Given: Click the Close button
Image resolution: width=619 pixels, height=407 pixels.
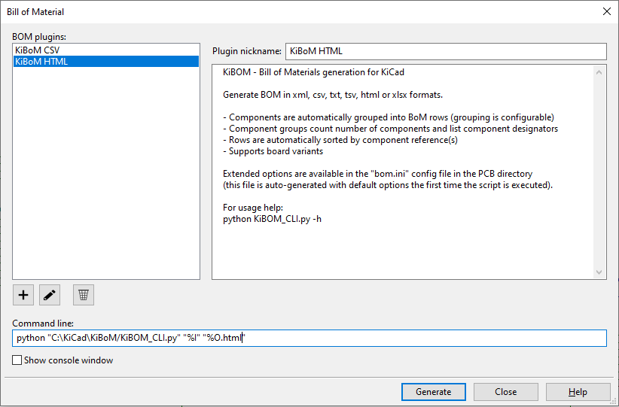Looking at the screenshot, I should coord(506,392).
